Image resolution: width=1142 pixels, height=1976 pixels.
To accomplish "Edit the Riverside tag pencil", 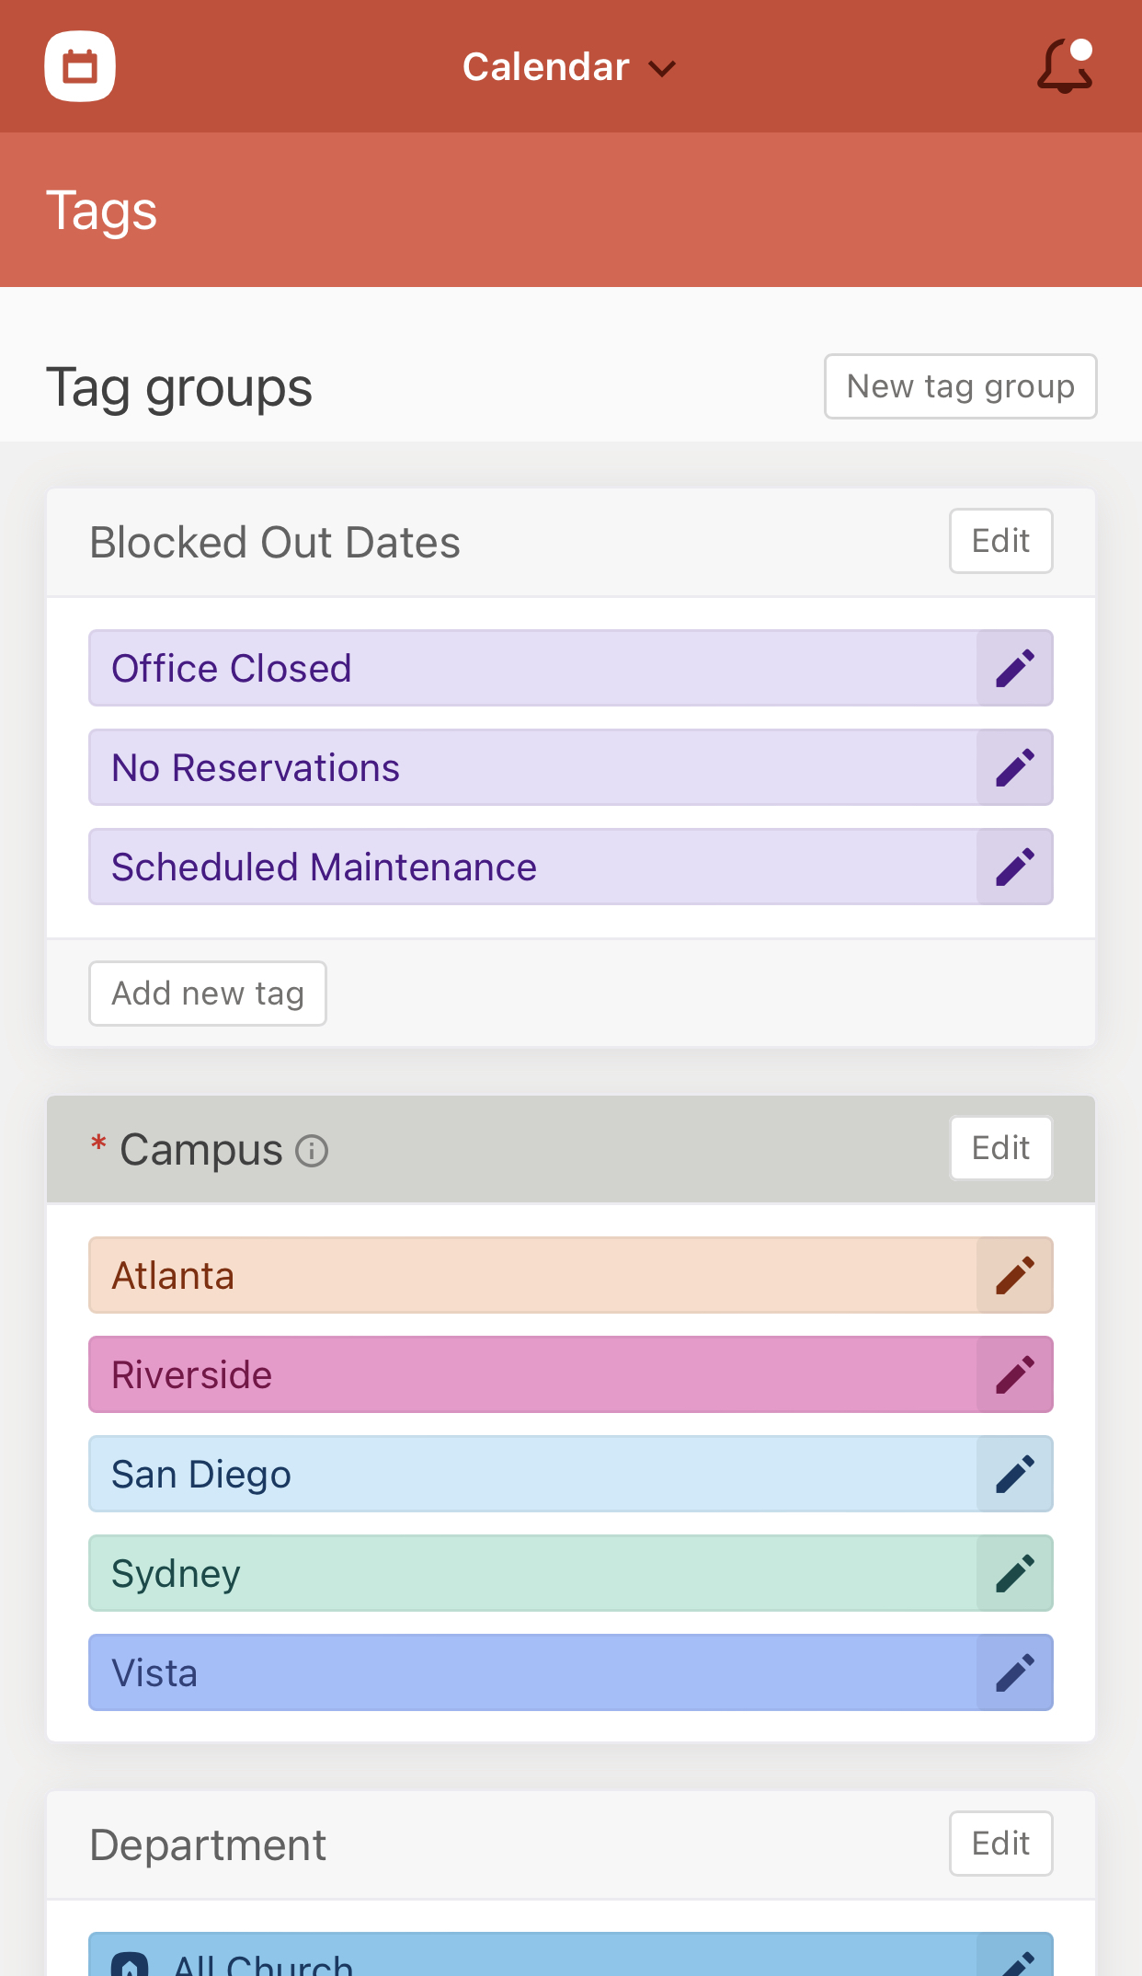I will [1015, 1374].
